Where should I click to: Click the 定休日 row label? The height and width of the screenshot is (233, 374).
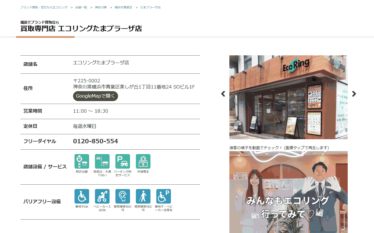30,126
